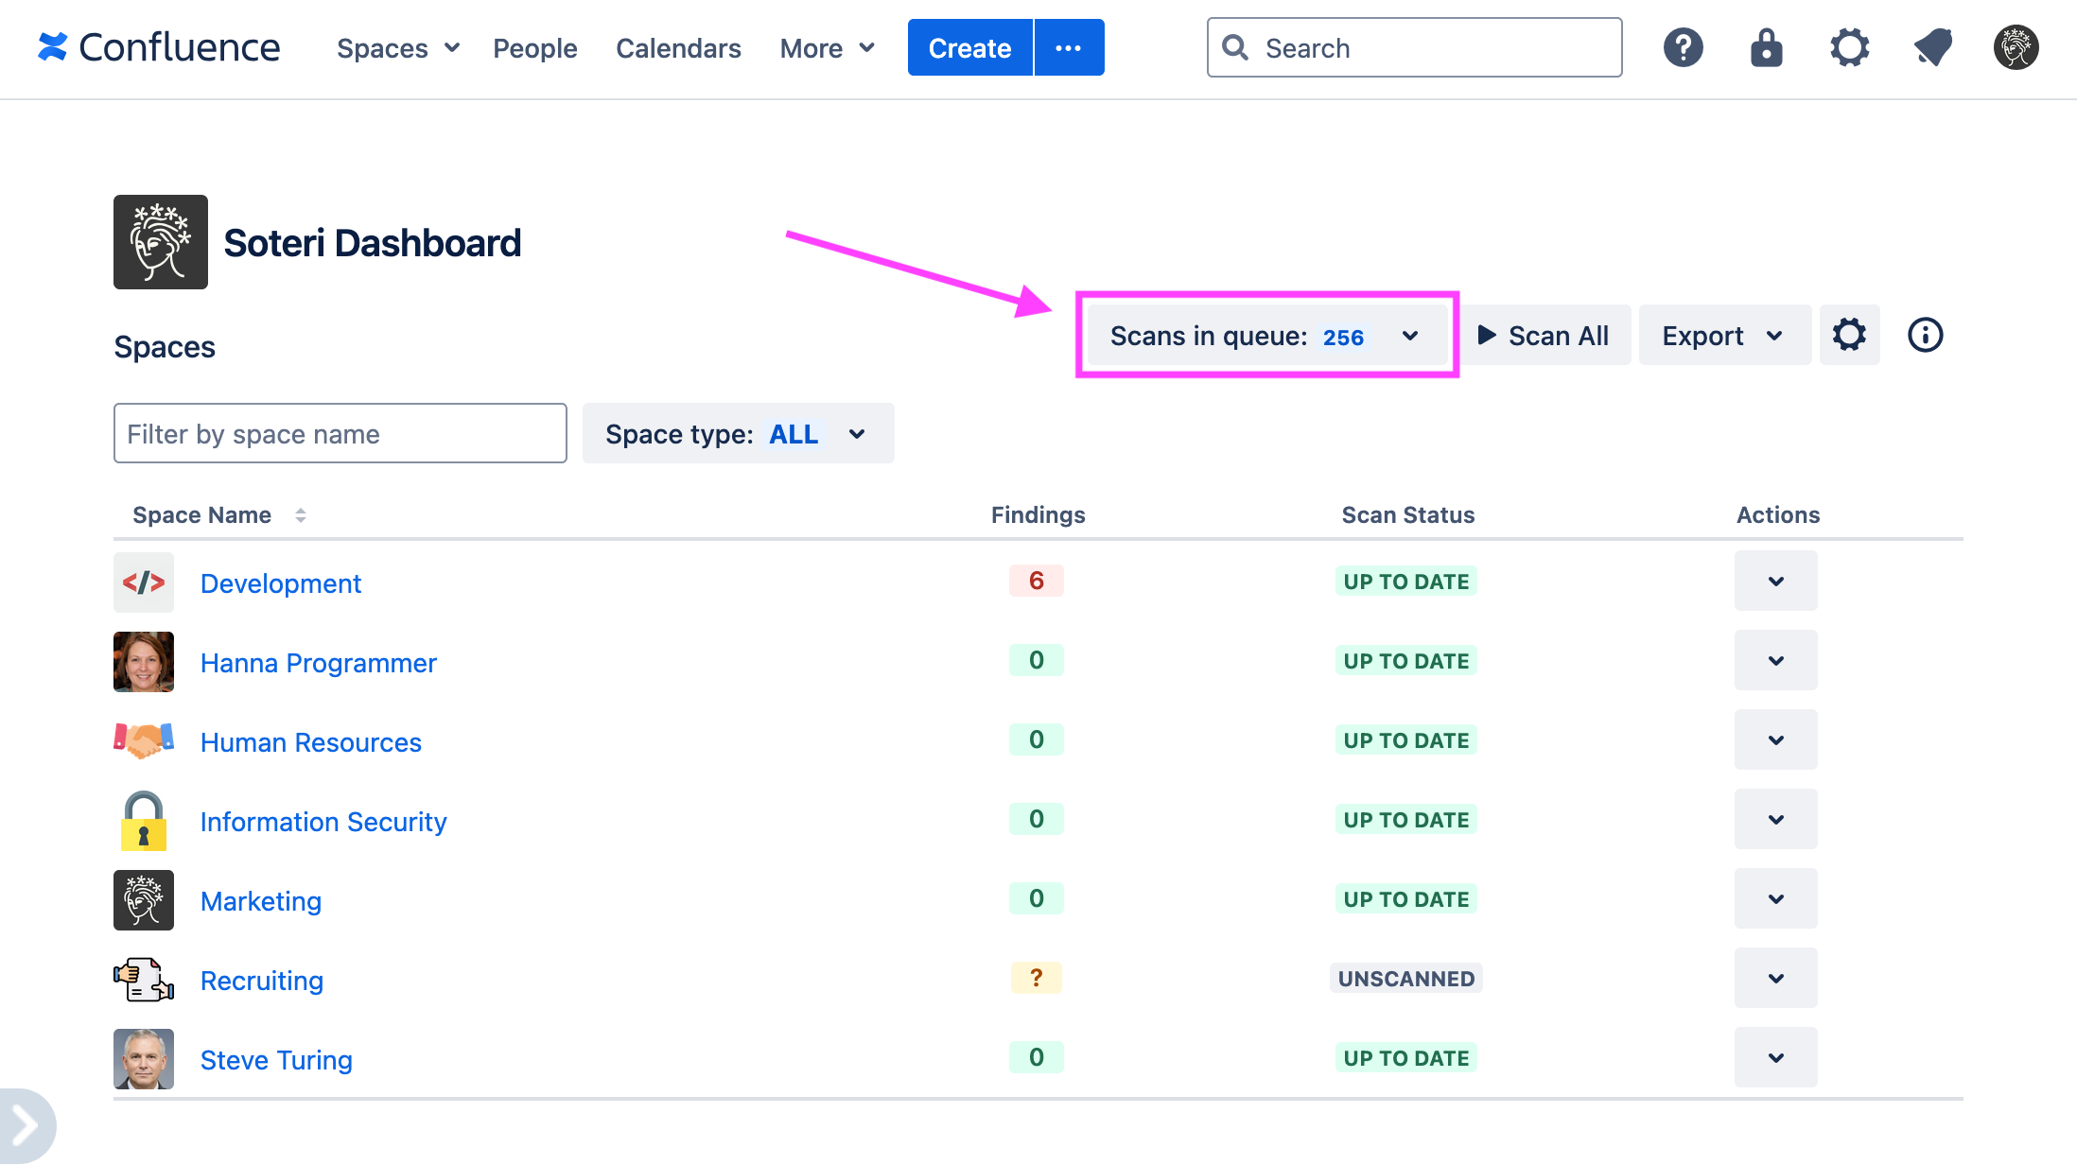Image resolution: width=2077 pixels, height=1165 pixels.
Task: Open the Hanna Programmer space
Action: [318, 662]
